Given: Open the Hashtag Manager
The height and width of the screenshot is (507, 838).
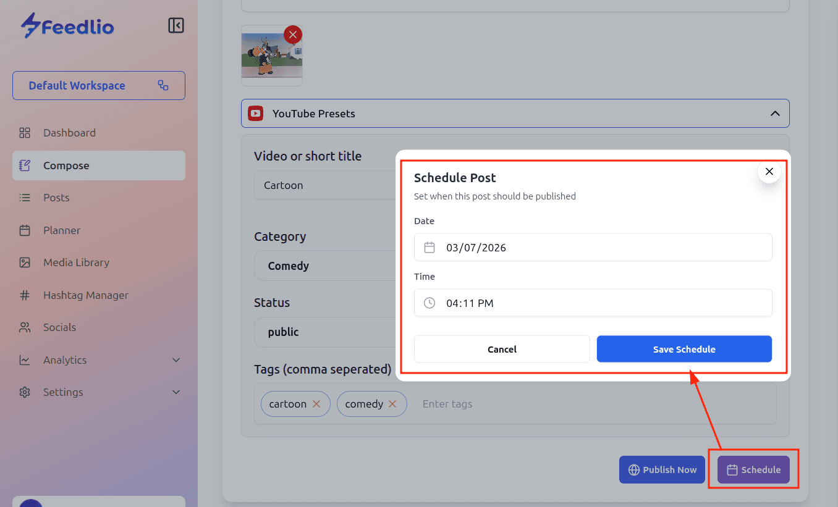Looking at the screenshot, I should pyautogui.click(x=85, y=295).
